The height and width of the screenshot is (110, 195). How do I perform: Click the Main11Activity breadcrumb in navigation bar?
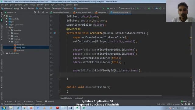(81, 9)
